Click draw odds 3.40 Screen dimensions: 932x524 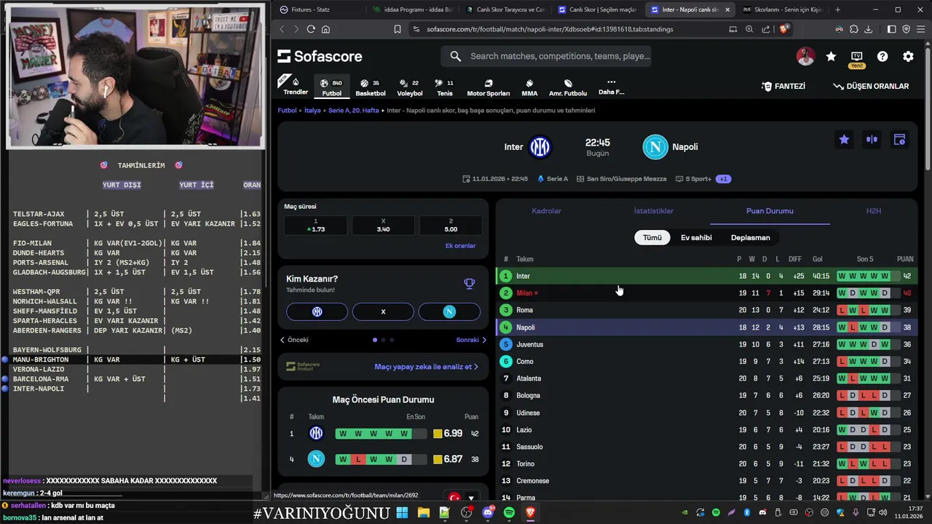[x=383, y=225]
